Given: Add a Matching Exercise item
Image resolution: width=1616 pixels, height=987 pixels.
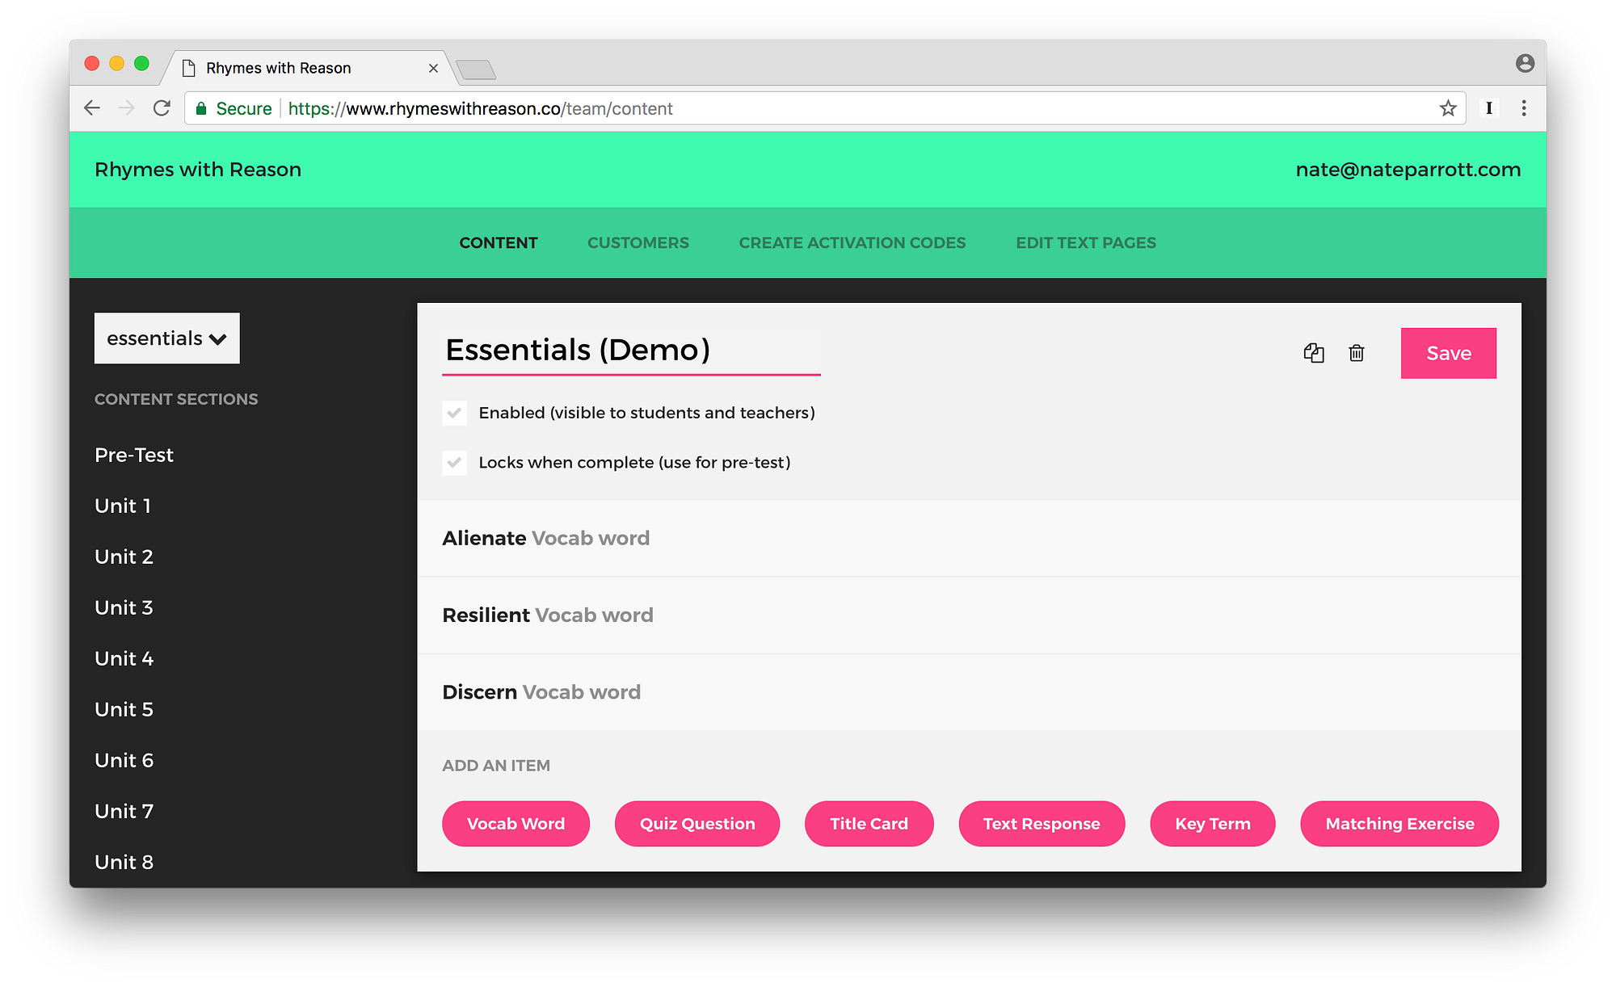Looking at the screenshot, I should (x=1399, y=824).
